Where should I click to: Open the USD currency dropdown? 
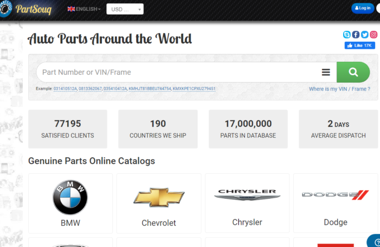click(125, 9)
